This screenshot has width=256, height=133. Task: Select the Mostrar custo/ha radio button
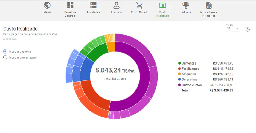coord(5,52)
